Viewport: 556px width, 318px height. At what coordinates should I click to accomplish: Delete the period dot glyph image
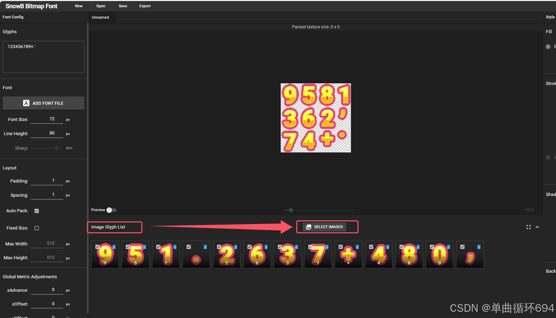205,247
